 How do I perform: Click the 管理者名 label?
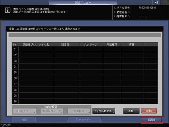tap(122, 12)
